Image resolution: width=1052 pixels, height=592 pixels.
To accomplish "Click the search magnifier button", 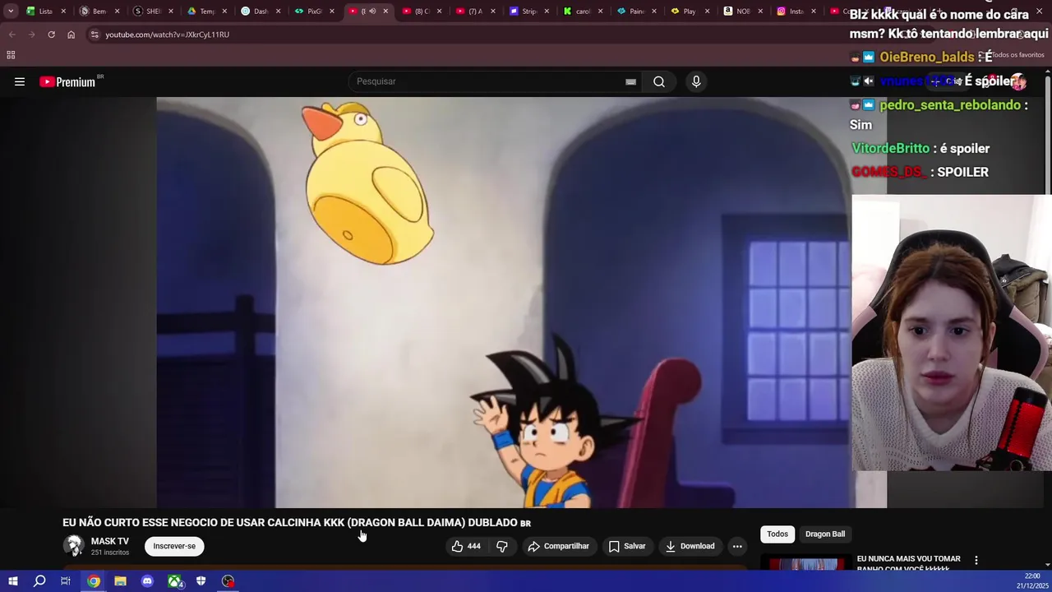I will coord(659,81).
